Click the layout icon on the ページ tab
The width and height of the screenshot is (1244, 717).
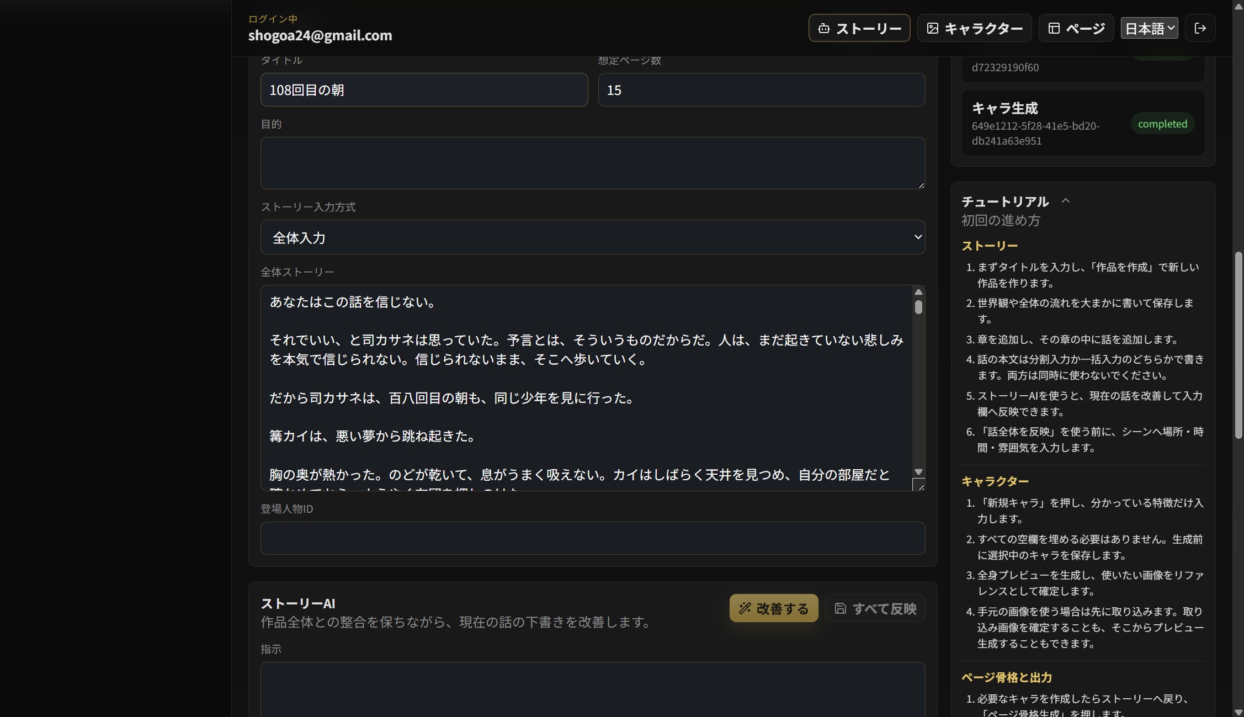point(1054,29)
